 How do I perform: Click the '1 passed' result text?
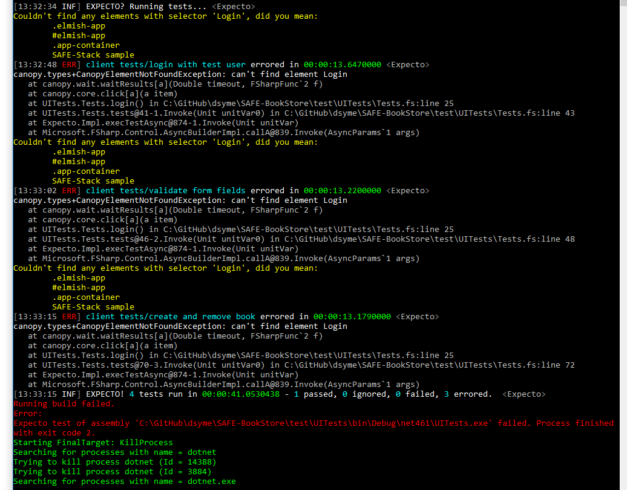point(315,394)
